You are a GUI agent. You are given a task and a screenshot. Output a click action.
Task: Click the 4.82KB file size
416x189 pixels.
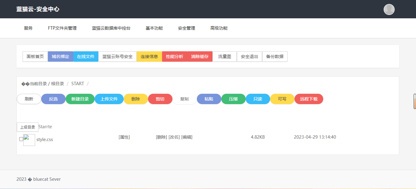point(258,137)
